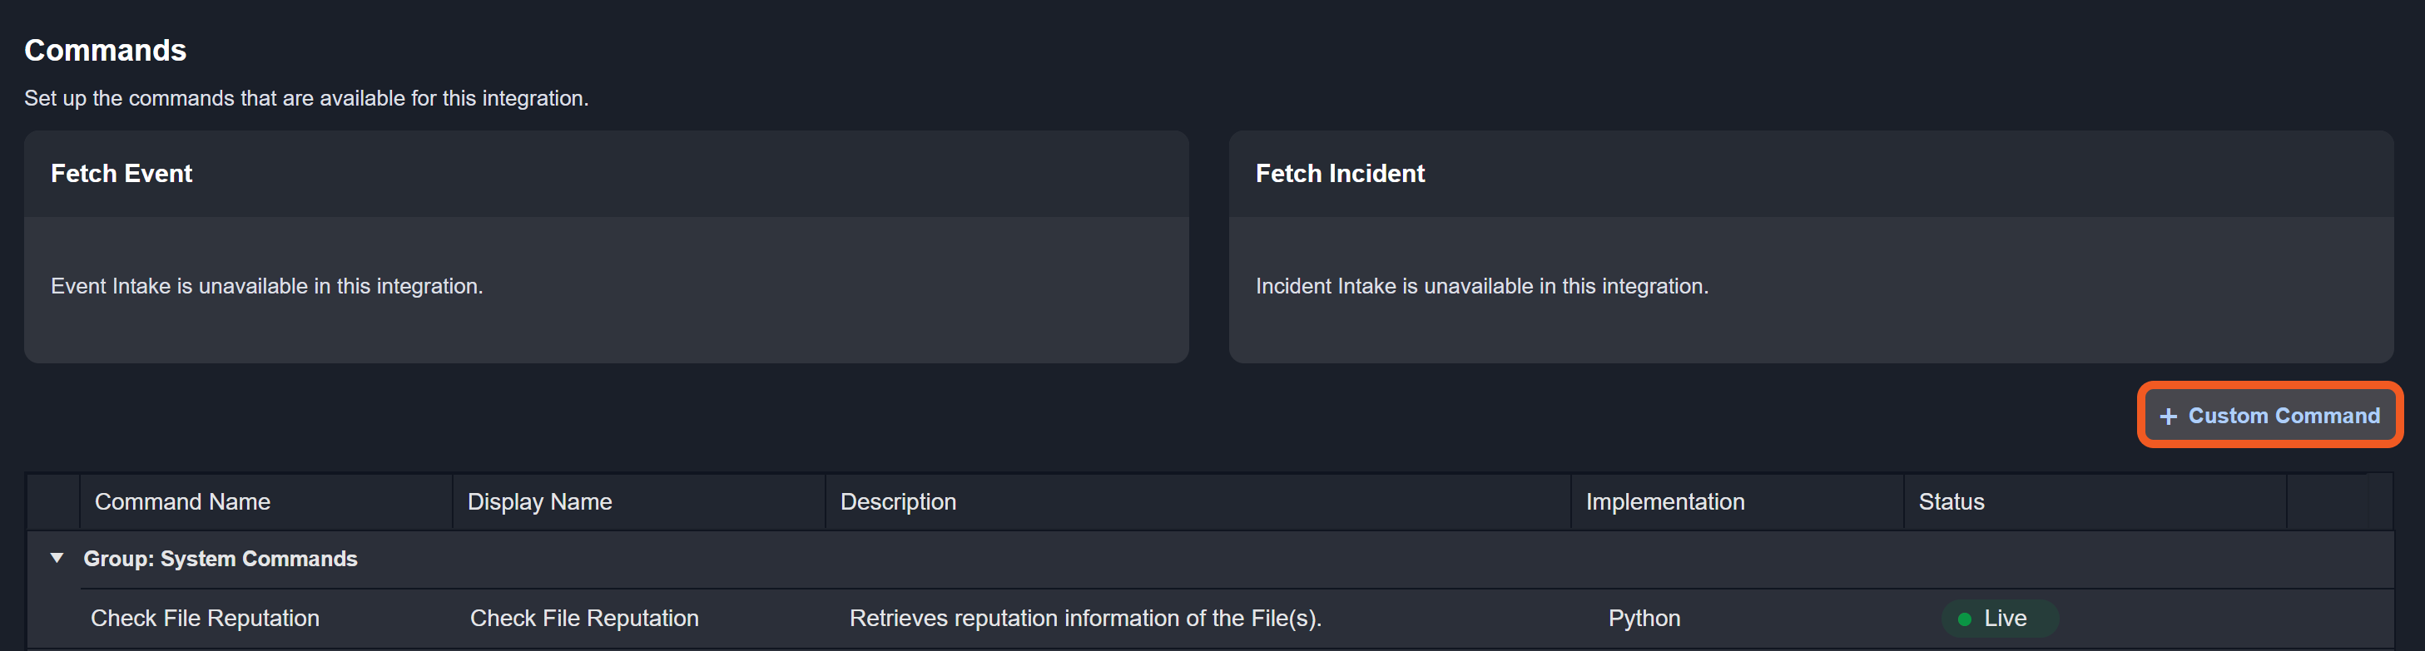Click the Implementation column header
Image resolution: width=2425 pixels, height=651 pixels.
click(x=1664, y=501)
